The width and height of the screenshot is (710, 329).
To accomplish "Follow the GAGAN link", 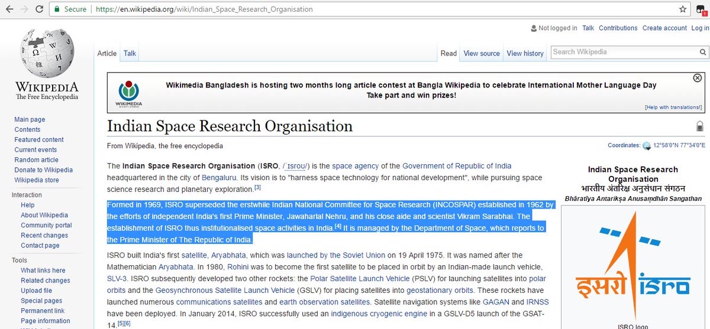I will click(495, 302).
